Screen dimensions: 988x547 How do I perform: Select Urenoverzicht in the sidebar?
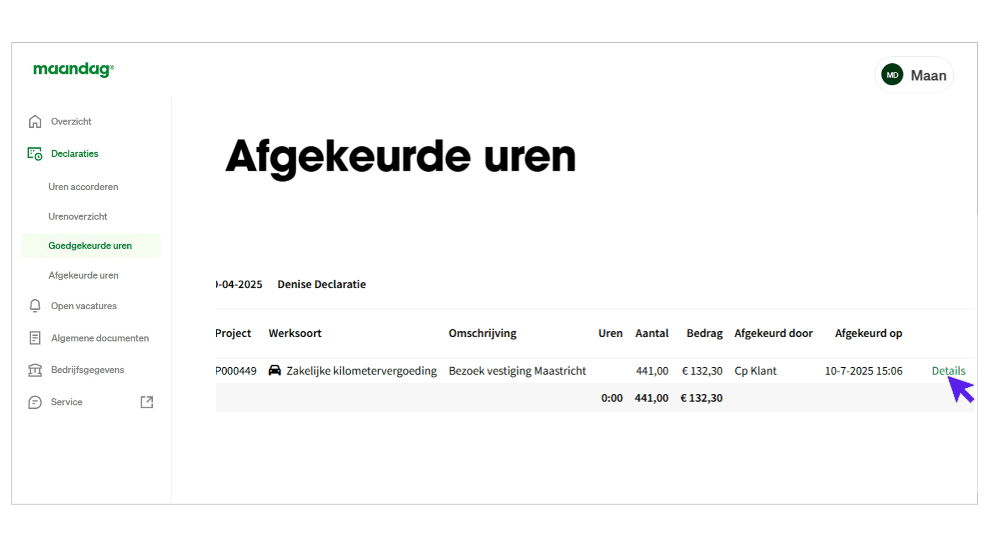[x=78, y=216]
